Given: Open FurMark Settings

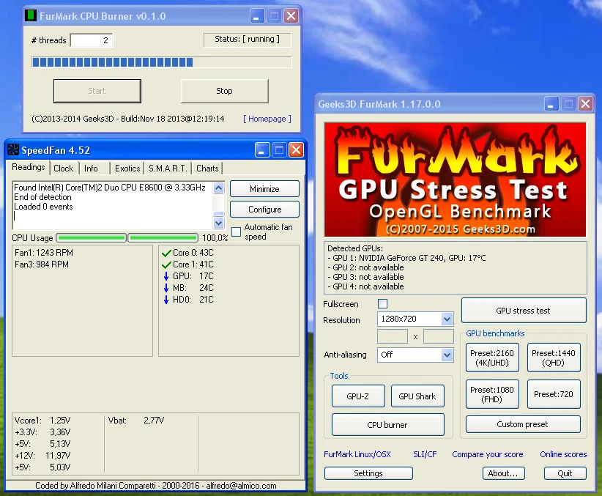Looking at the screenshot, I should 368,473.
